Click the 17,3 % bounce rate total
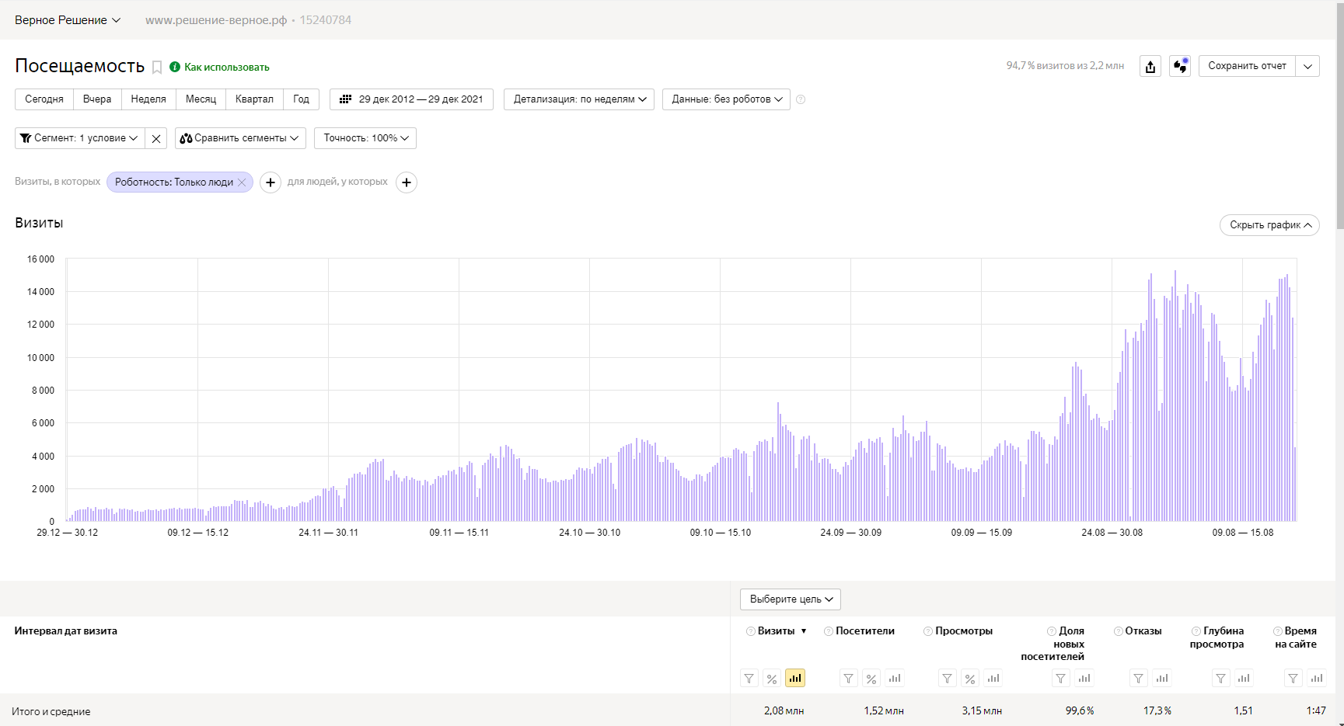1344x726 pixels. pos(1157,711)
